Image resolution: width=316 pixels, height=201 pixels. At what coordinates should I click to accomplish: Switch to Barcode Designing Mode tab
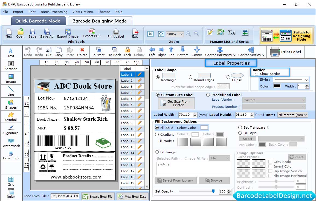pyautogui.click(x=100, y=21)
